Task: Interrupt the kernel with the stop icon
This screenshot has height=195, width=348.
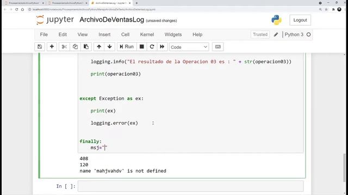Action: [141, 47]
